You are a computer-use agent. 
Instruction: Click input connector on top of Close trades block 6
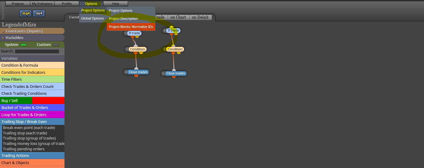(x=174, y=70)
